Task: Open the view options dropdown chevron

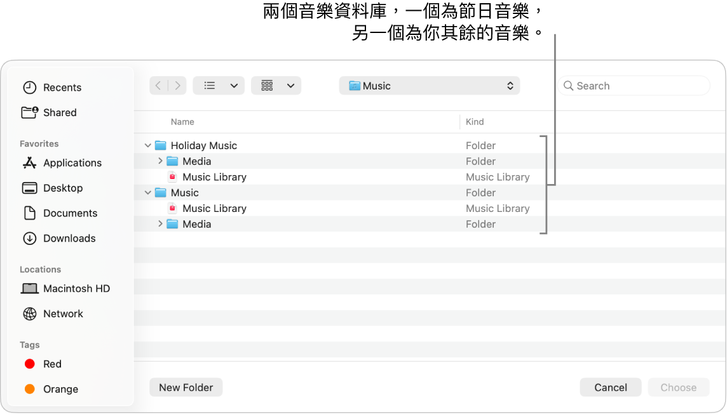Action: [x=234, y=86]
